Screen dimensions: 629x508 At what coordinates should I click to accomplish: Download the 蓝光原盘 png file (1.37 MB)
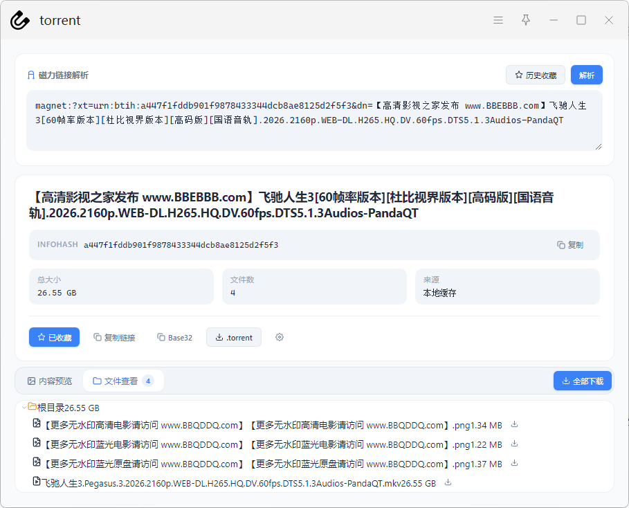[x=514, y=463]
